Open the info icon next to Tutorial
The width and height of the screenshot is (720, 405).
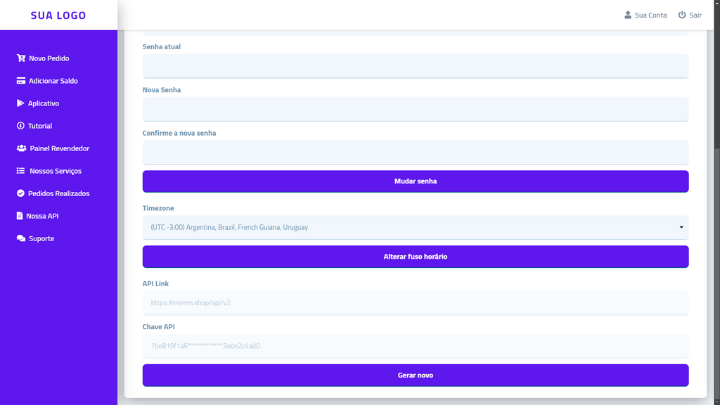[20, 126]
